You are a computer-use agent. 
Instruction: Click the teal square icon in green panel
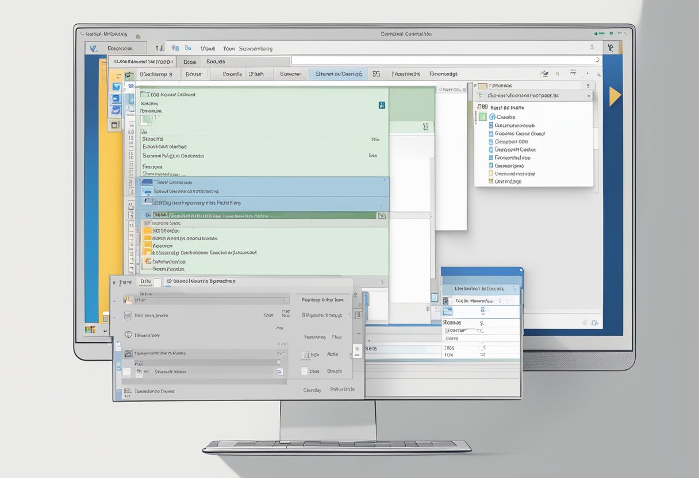pyautogui.click(x=382, y=105)
